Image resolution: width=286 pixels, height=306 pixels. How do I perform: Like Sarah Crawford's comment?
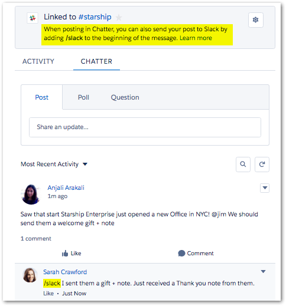pos(48,294)
